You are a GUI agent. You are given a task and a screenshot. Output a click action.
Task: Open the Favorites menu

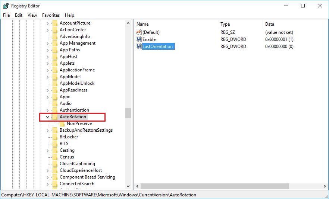point(51,15)
